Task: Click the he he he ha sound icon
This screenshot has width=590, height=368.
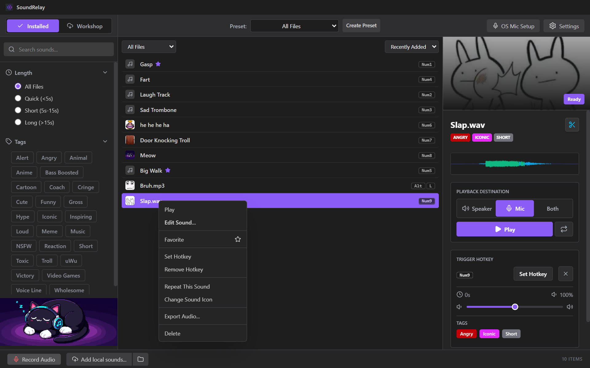Action: (x=130, y=125)
